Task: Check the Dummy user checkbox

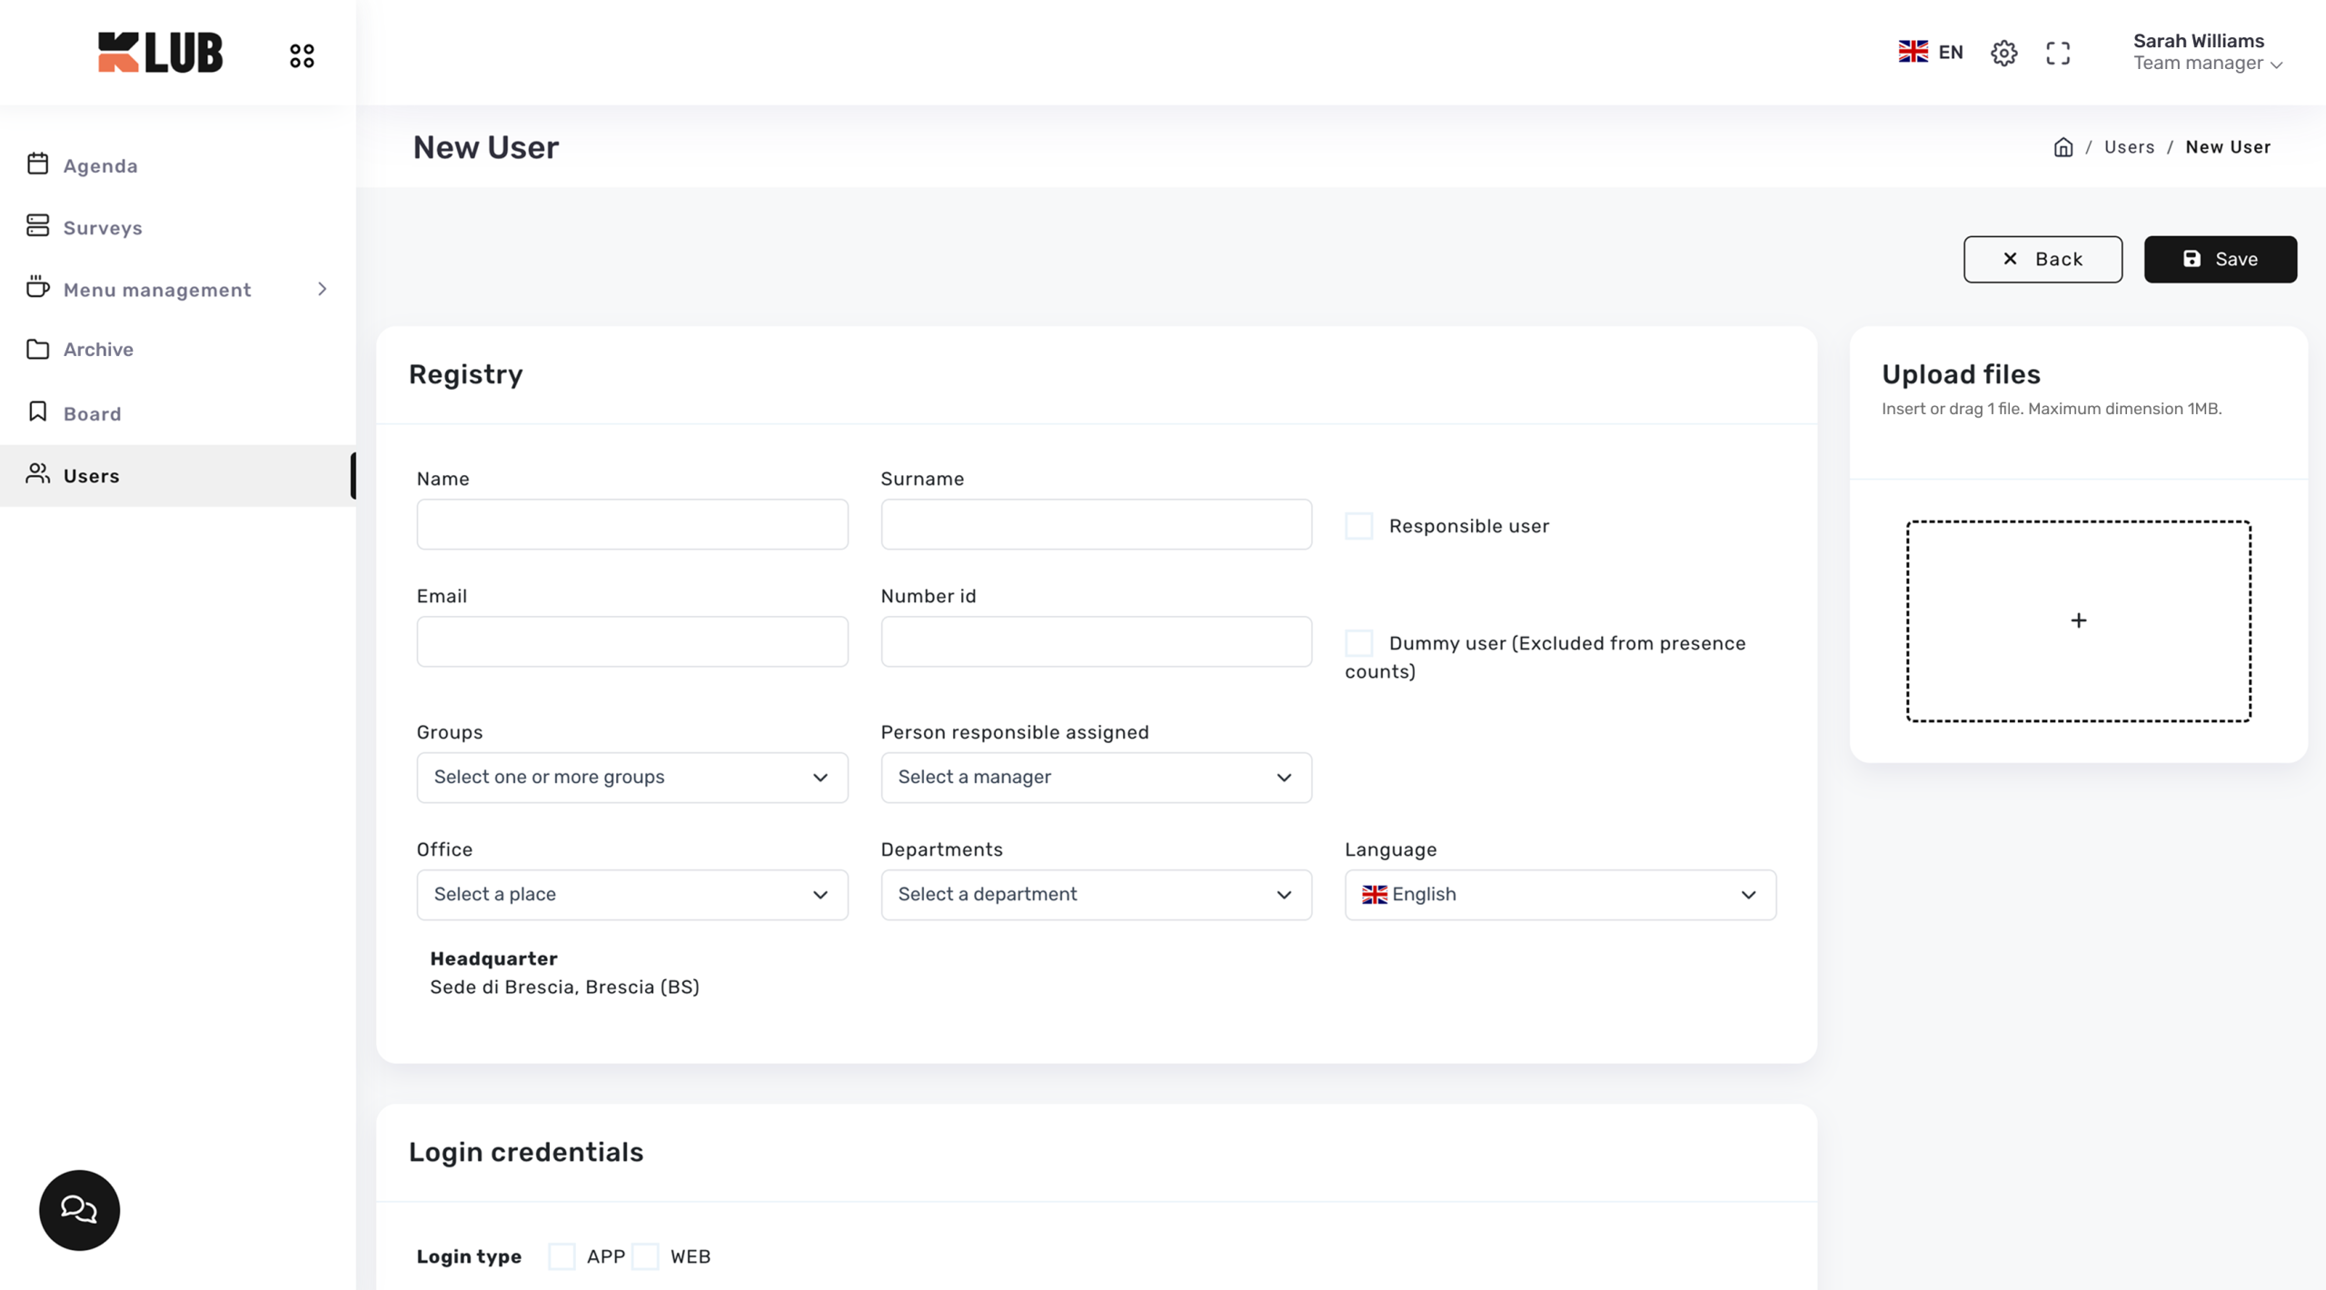Action: coord(1358,643)
